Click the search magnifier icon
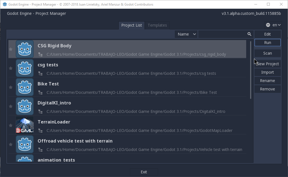 249,34
